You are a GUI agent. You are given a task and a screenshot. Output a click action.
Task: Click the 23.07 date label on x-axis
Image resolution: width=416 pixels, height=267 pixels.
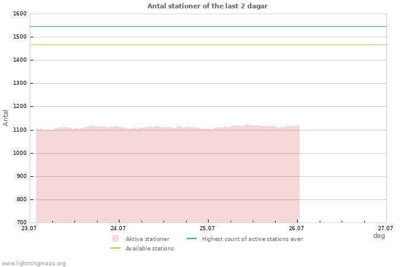pos(29,228)
